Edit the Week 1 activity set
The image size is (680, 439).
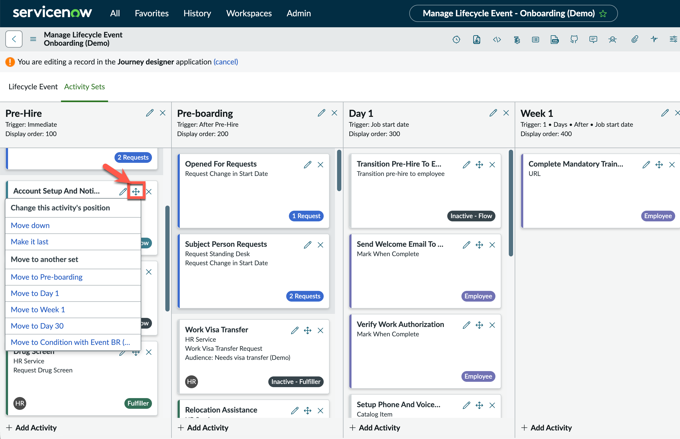pos(664,113)
